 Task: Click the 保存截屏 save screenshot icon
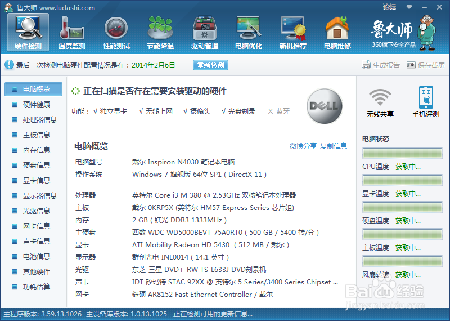click(411, 65)
